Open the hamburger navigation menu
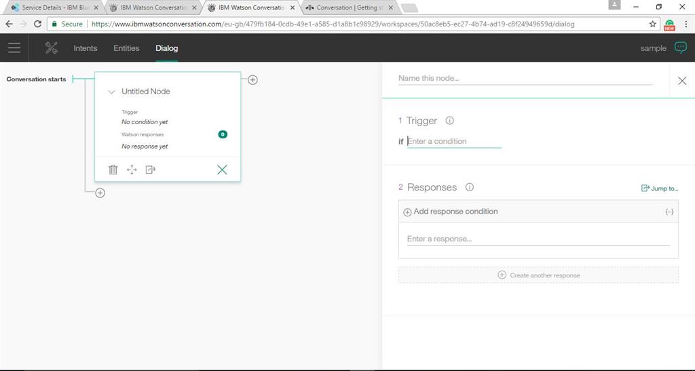 [14, 47]
